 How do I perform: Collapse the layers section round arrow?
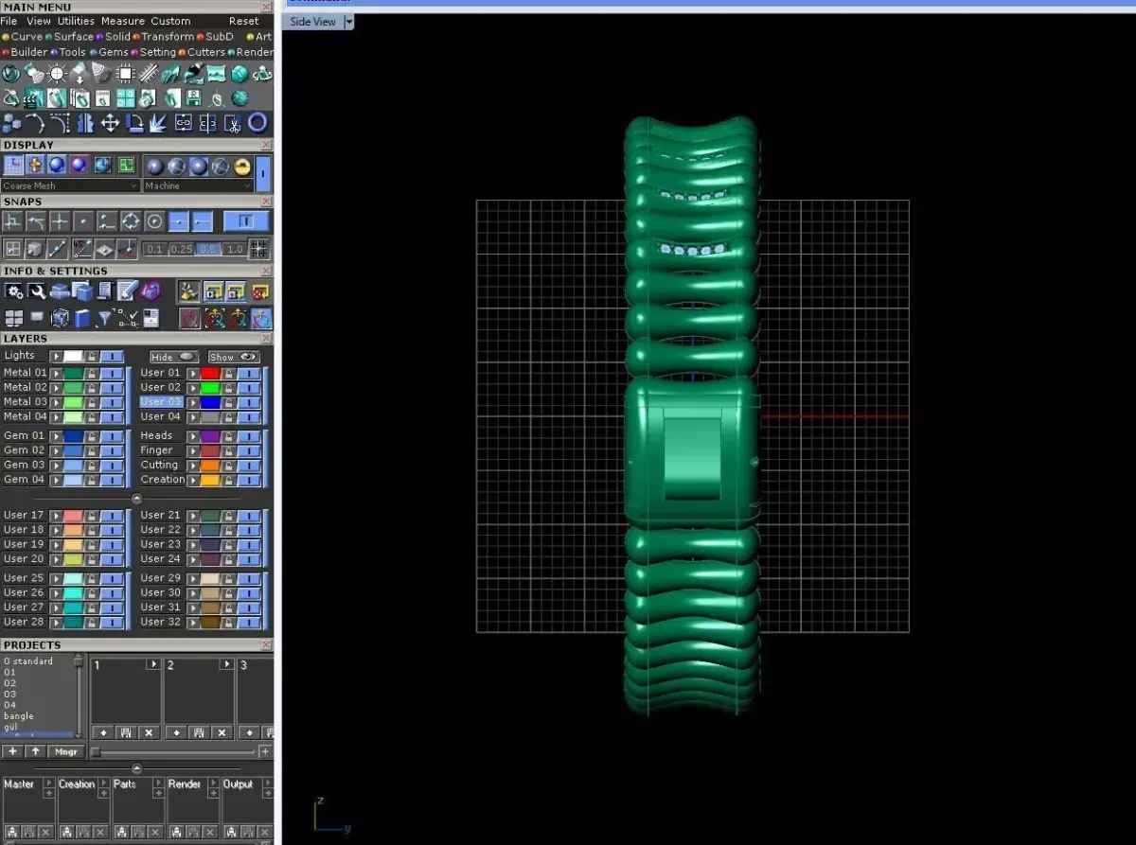(x=136, y=498)
